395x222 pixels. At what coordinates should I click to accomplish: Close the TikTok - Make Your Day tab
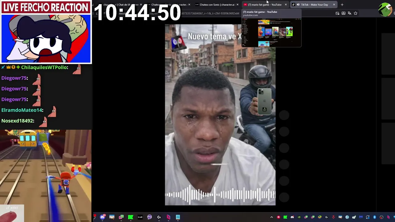click(x=334, y=5)
